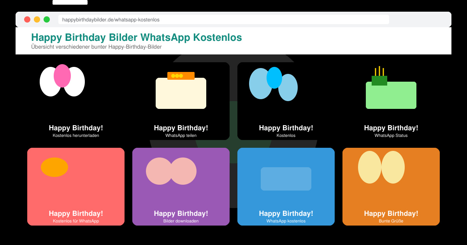Click the URL address bar
This screenshot has height=245, width=467.
(224, 19)
